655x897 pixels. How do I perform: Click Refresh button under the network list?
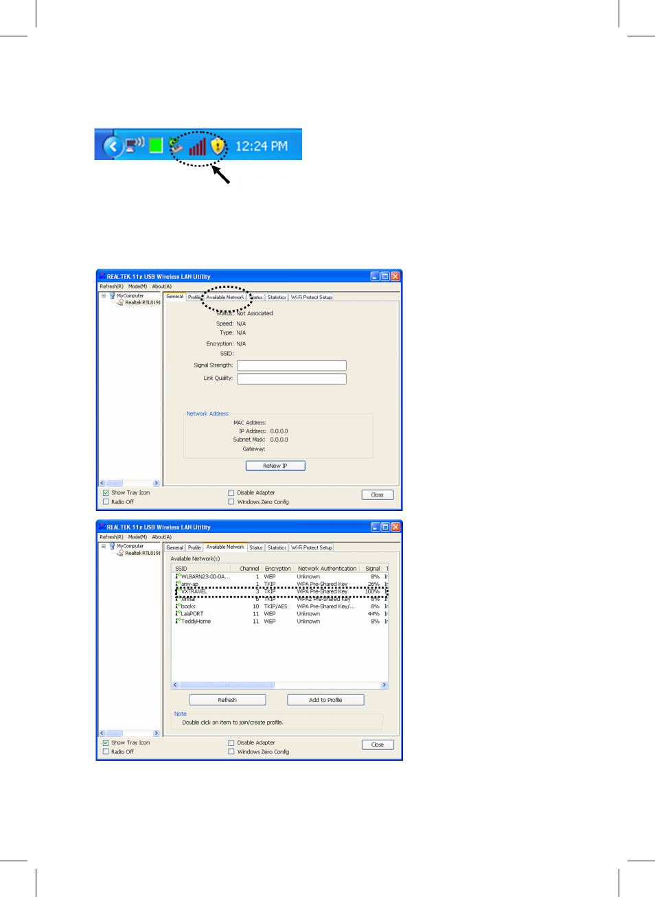[x=227, y=700]
